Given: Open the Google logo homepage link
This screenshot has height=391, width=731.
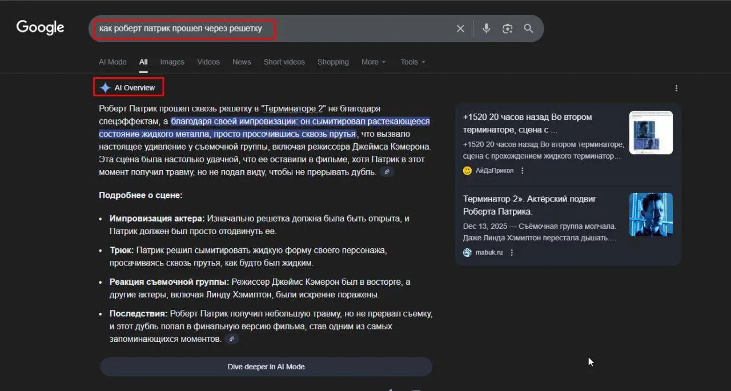Looking at the screenshot, I should 40,27.
